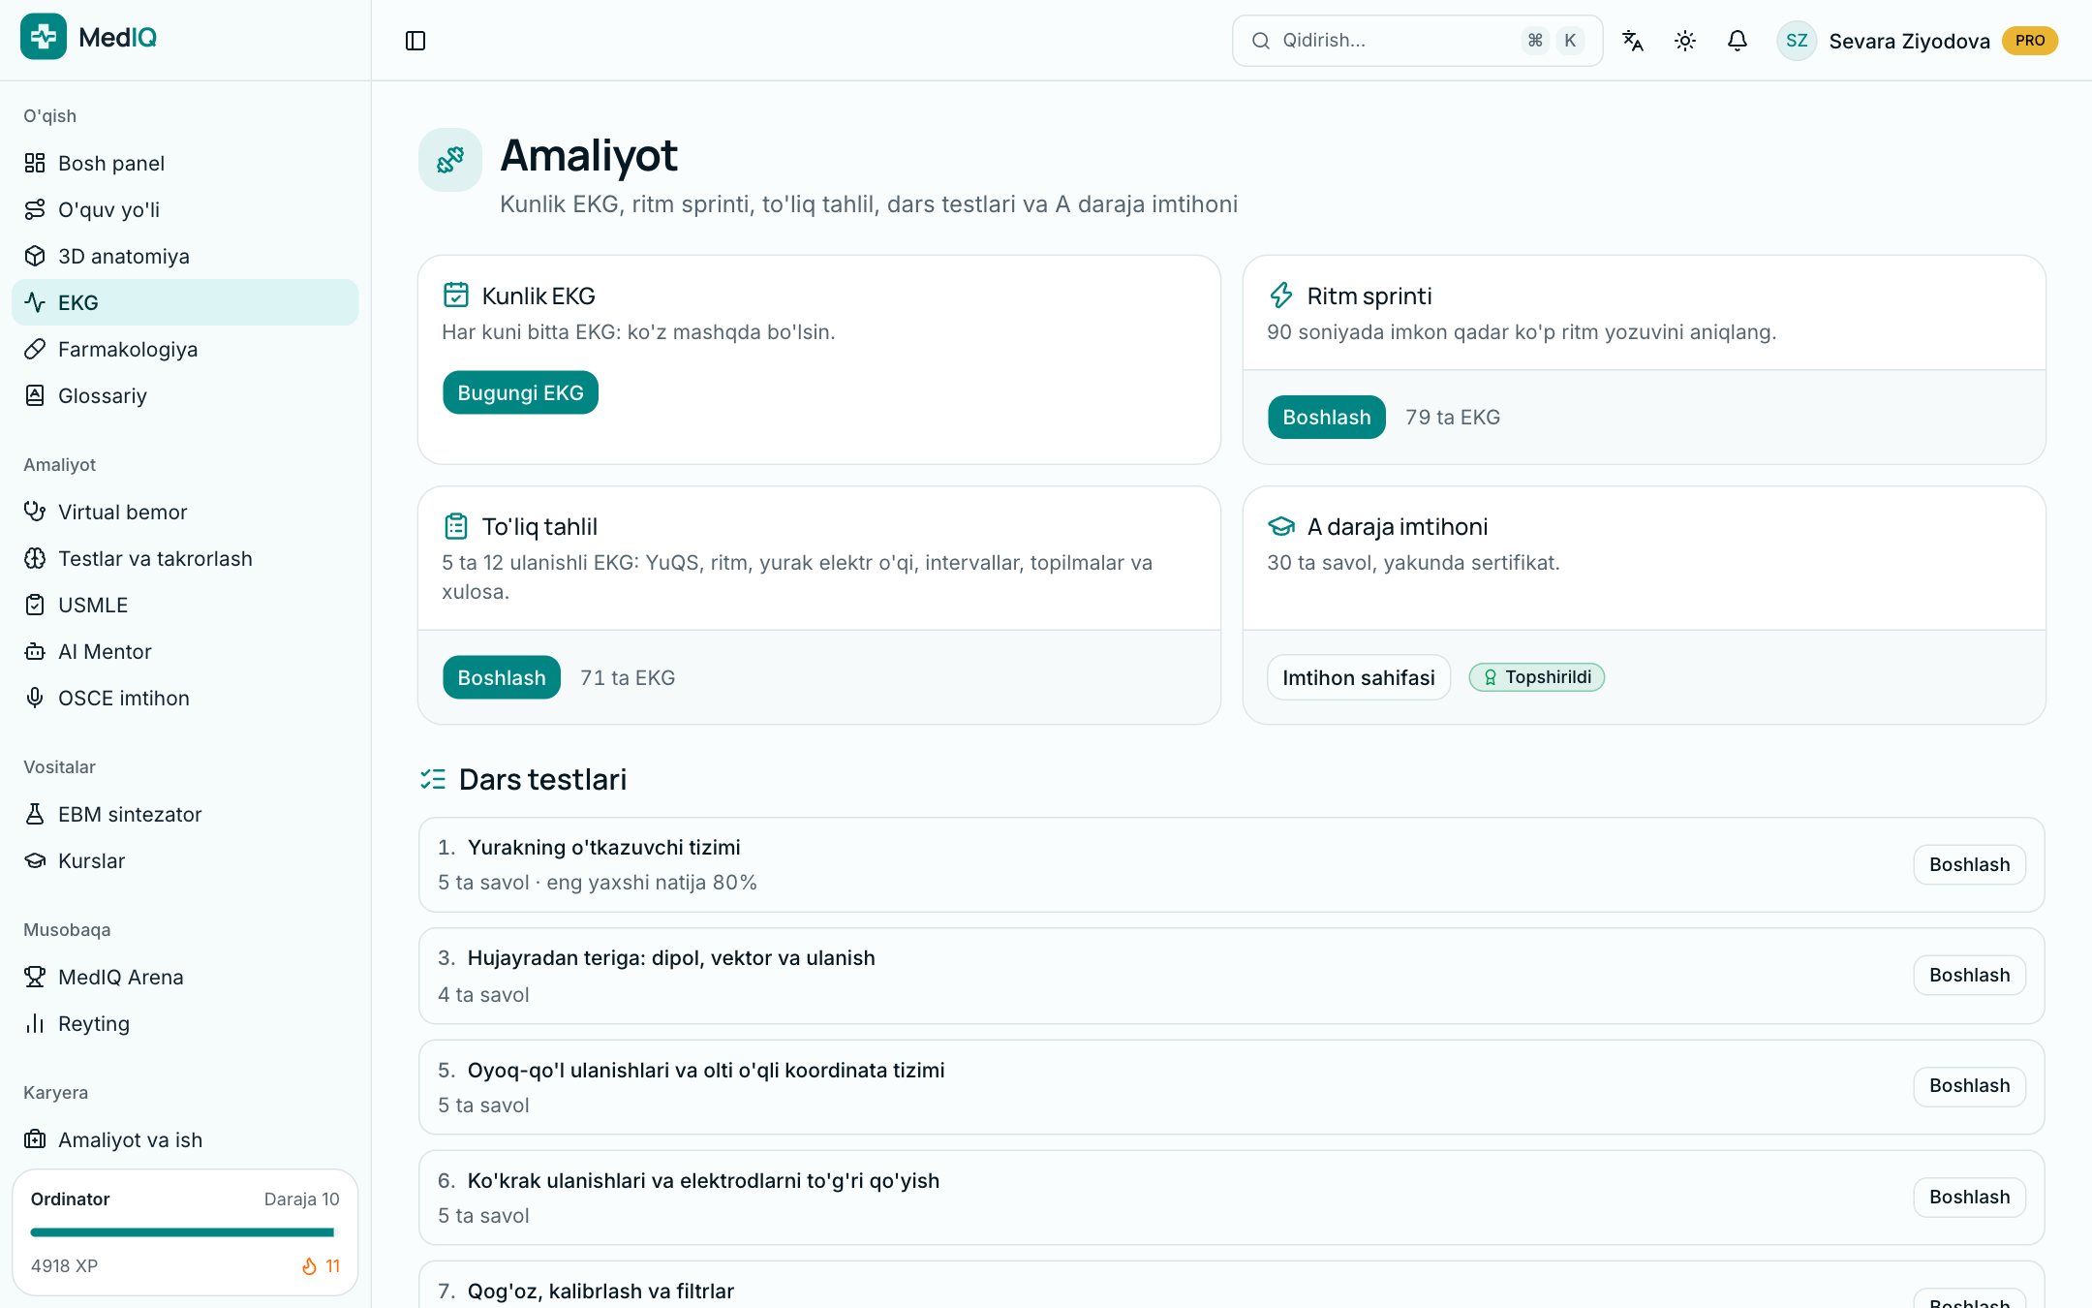Open 3D anatomiya section
Viewport: 2092px width, 1308px height.
[x=185, y=256]
